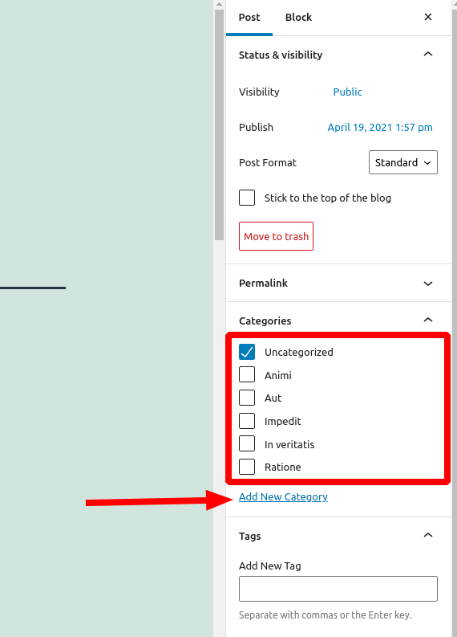Check the Animi category
Image resolution: width=457 pixels, height=637 pixels.
click(x=247, y=374)
